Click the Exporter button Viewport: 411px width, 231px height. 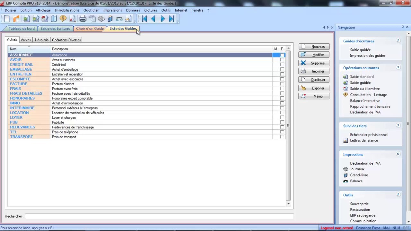coord(314,88)
